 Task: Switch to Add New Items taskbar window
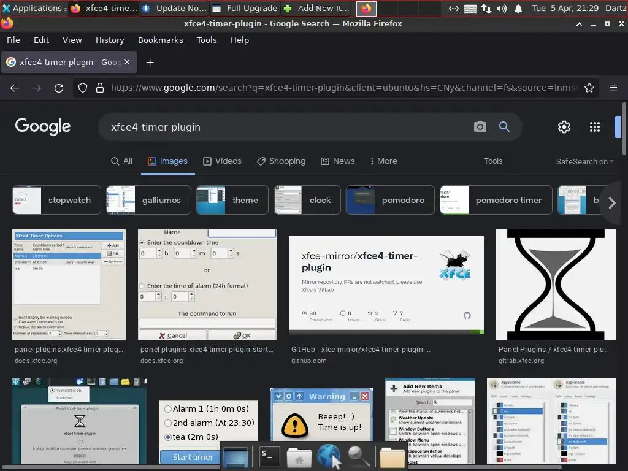[x=316, y=8]
